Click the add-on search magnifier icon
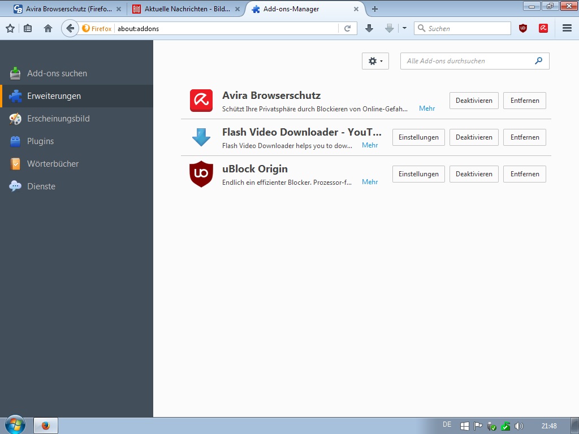The width and height of the screenshot is (579, 434). (539, 61)
